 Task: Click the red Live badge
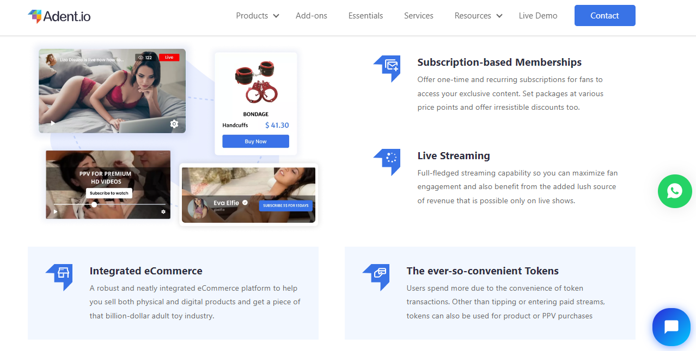[x=169, y=57]
